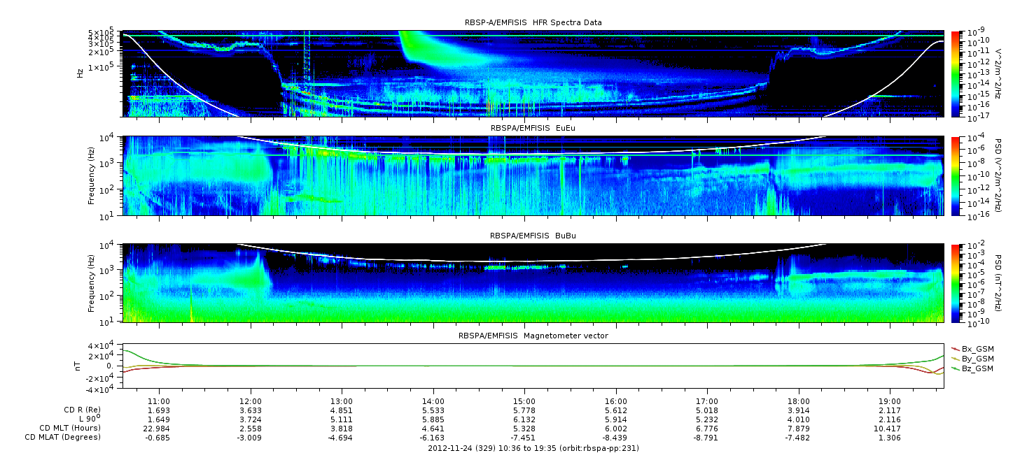Select the By_GSM legend entry
The height and width of the screenshot is (460, 1013).
point(977,359)
